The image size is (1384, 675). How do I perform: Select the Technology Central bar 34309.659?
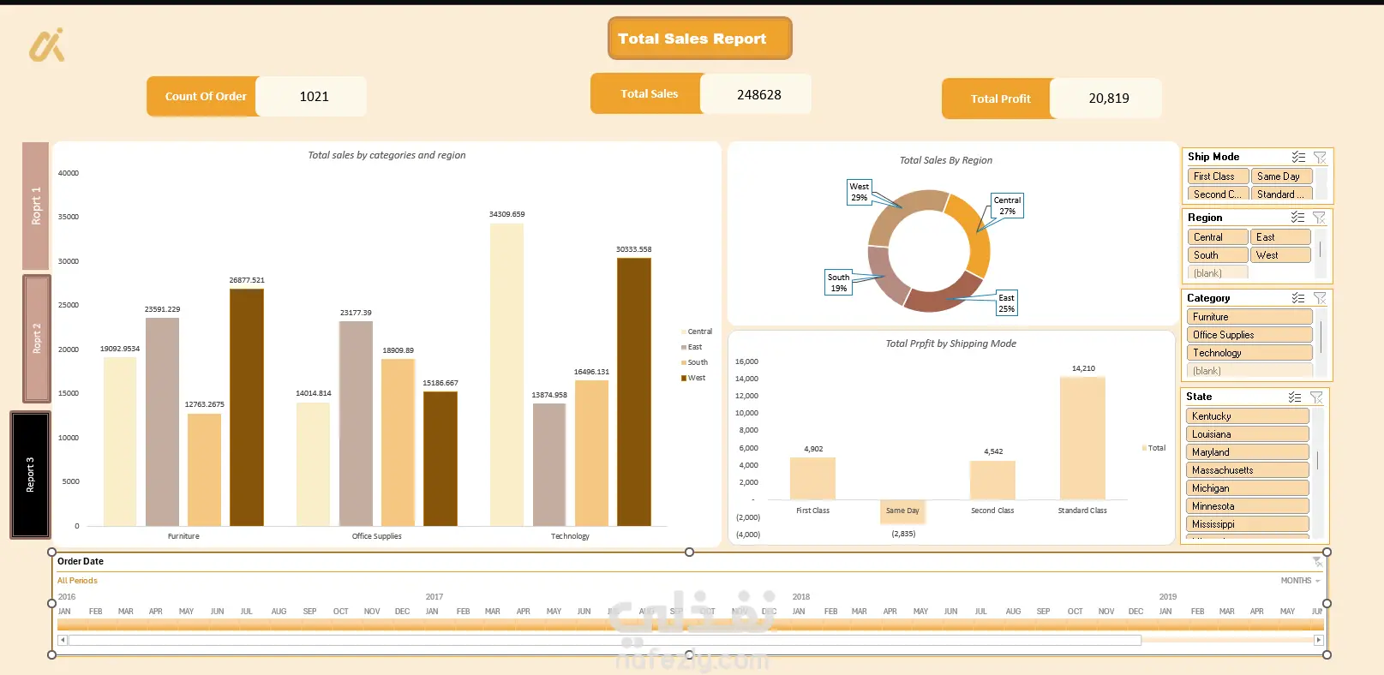point(506,374)
